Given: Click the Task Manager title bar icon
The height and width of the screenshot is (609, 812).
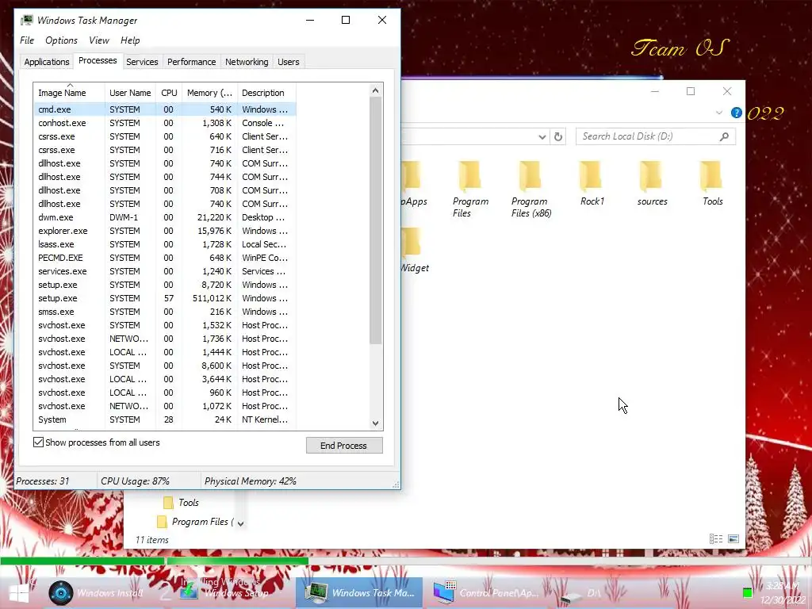Looking at the screenshot, I should tap(26, 20).
